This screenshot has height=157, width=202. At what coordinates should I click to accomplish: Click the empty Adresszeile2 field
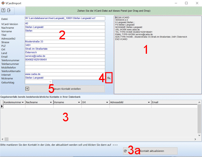(65, 38)
